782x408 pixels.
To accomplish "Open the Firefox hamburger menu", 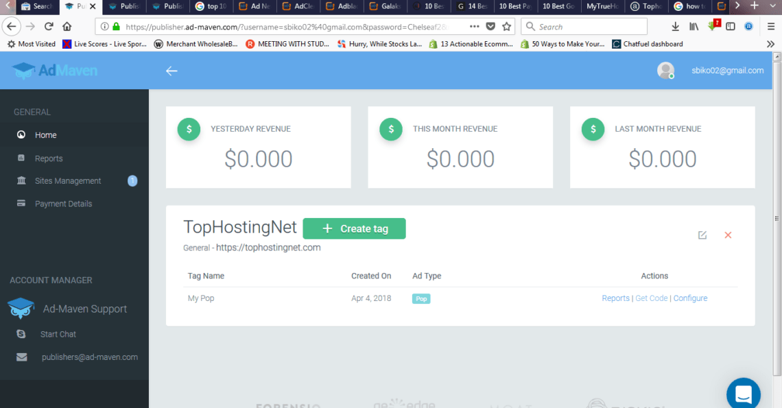I will 771,27.
